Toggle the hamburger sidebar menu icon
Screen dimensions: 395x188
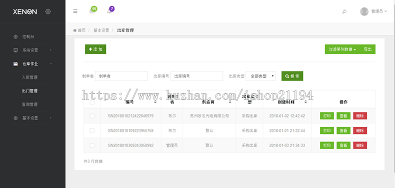click(x=75, y=11)
